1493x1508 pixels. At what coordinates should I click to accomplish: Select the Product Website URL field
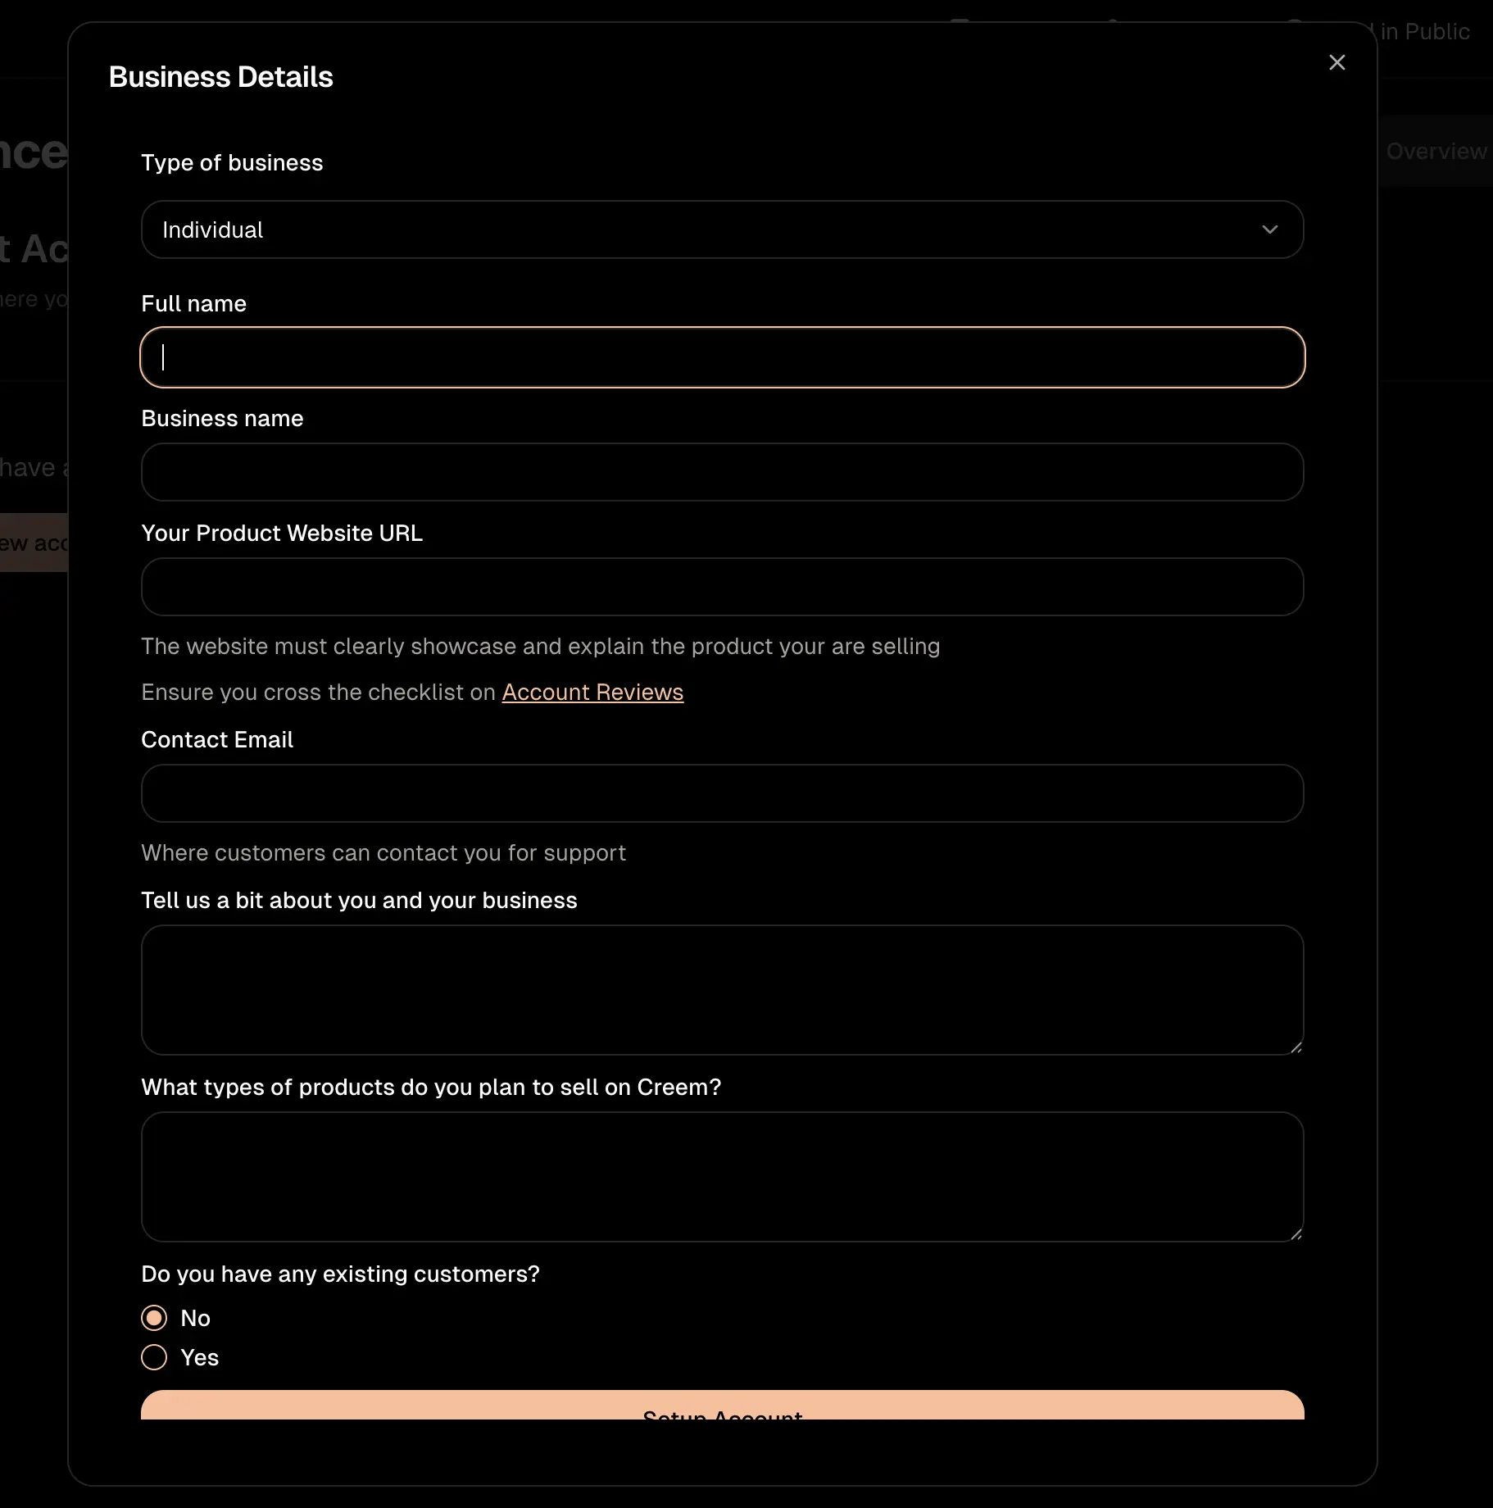[721, 587]
